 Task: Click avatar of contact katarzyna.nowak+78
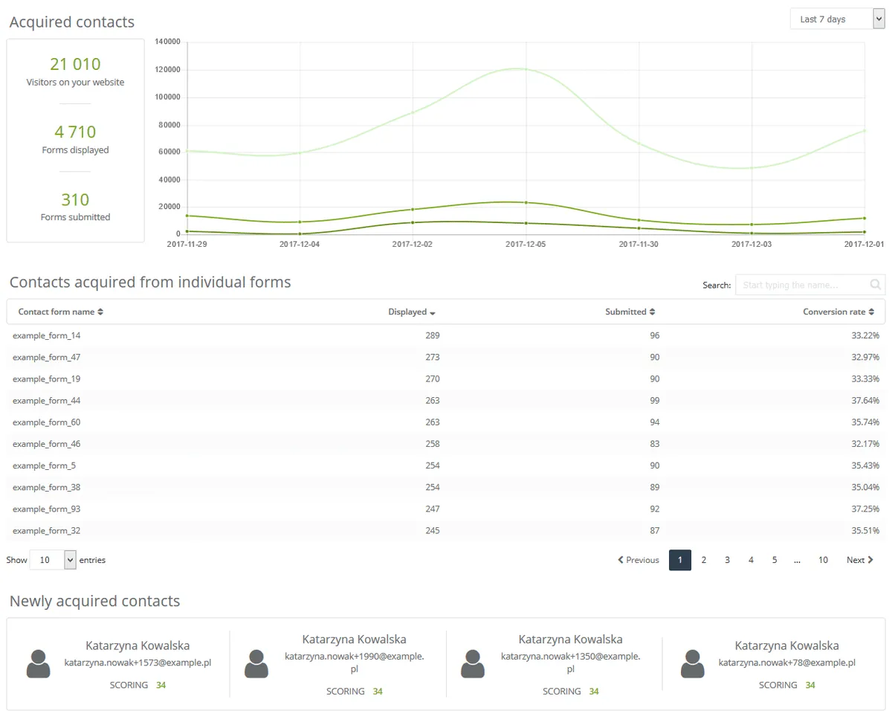click(x=693, y=663)
